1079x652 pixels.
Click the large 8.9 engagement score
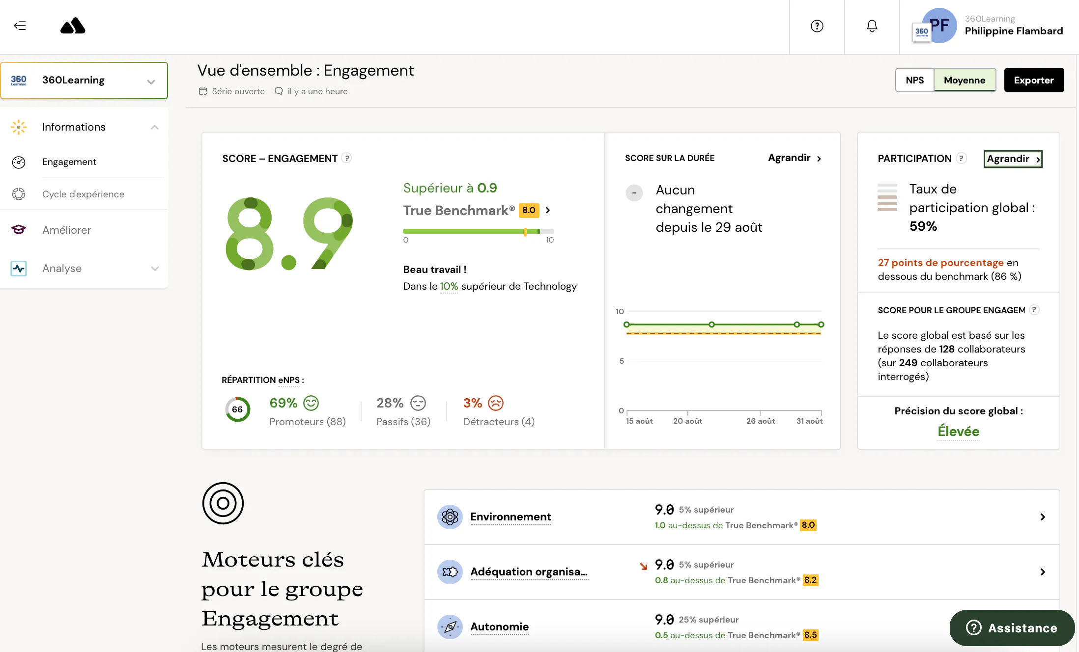pos(289,234)
